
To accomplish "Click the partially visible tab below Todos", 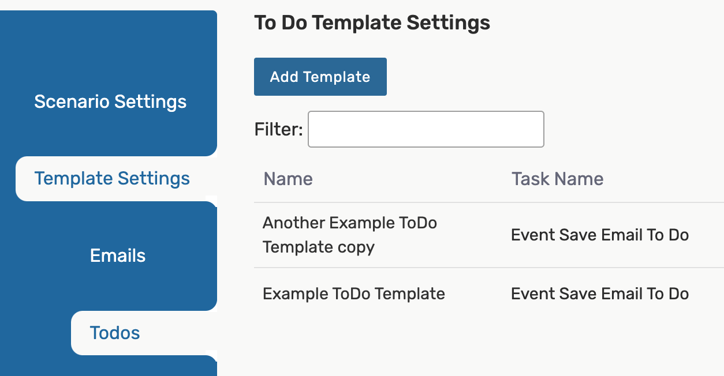I will (x=144, y=367).
